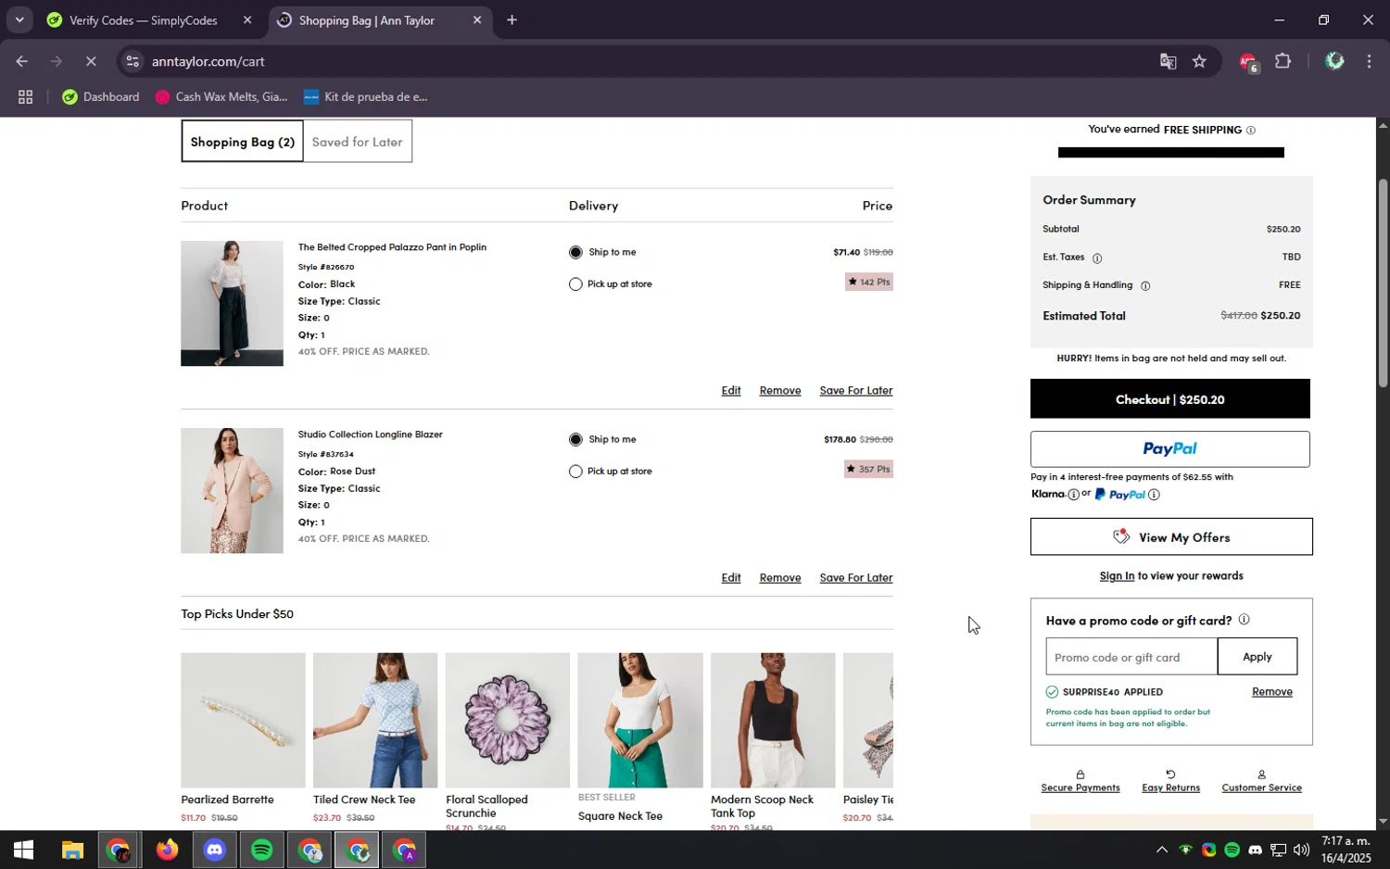Click the 357 Pts star badge

click(868, 469)
